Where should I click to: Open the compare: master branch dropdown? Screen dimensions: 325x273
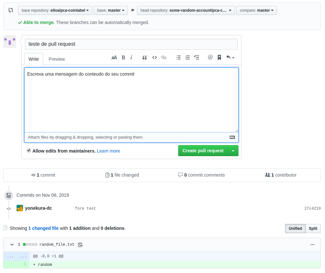click(x=256, y=10)
